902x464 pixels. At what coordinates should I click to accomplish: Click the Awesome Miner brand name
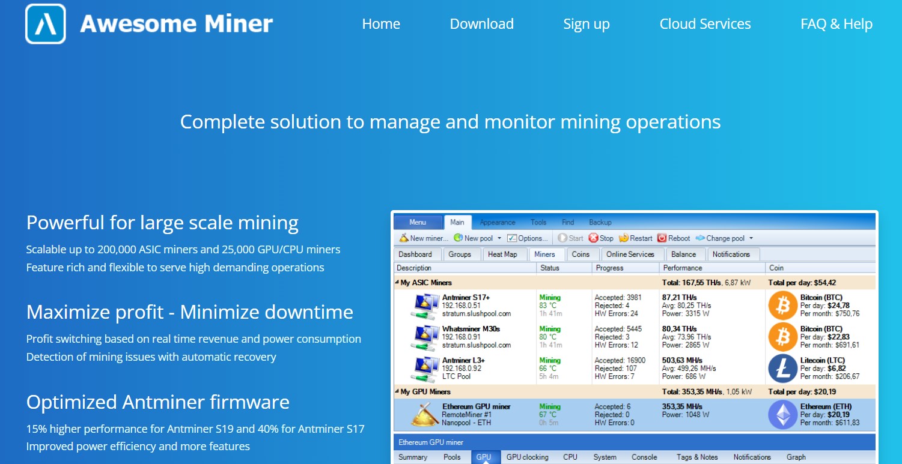(177, 24)
